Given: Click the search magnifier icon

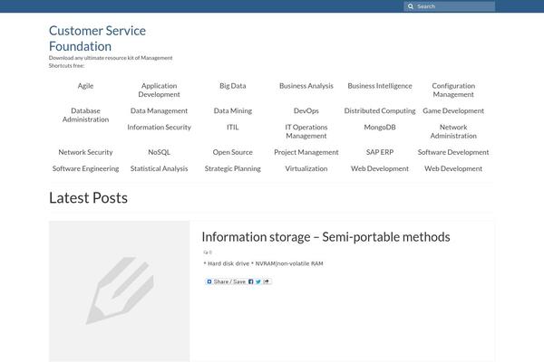Looking at the screenshot, I should click(411, 6).
